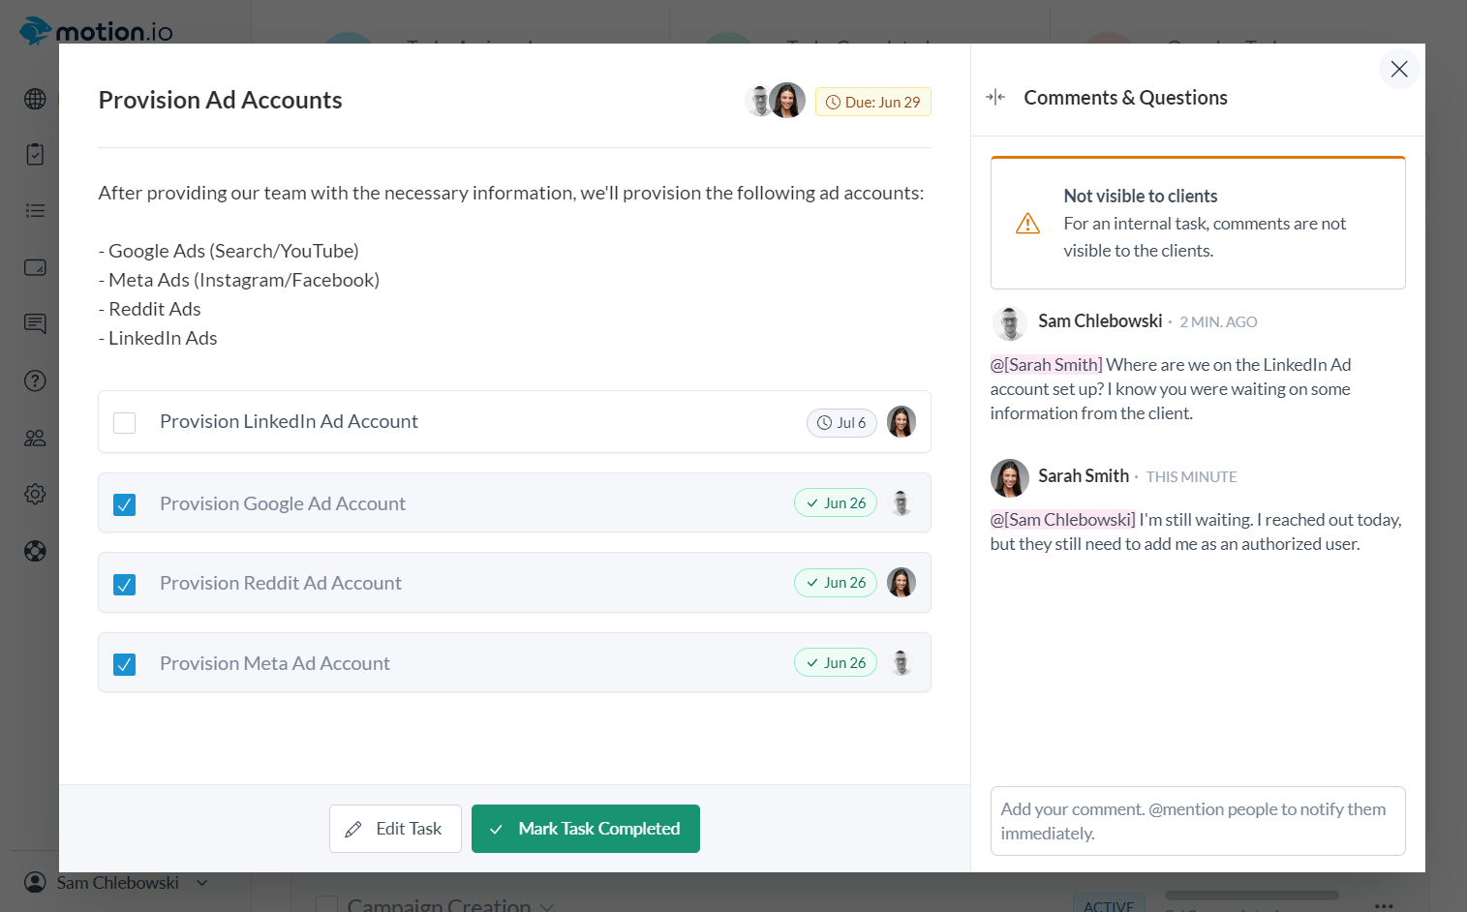Click the Jul 6 due date pill
Image resolution: width=1467 pixels, height=912 pixels.
coord(841,423)
